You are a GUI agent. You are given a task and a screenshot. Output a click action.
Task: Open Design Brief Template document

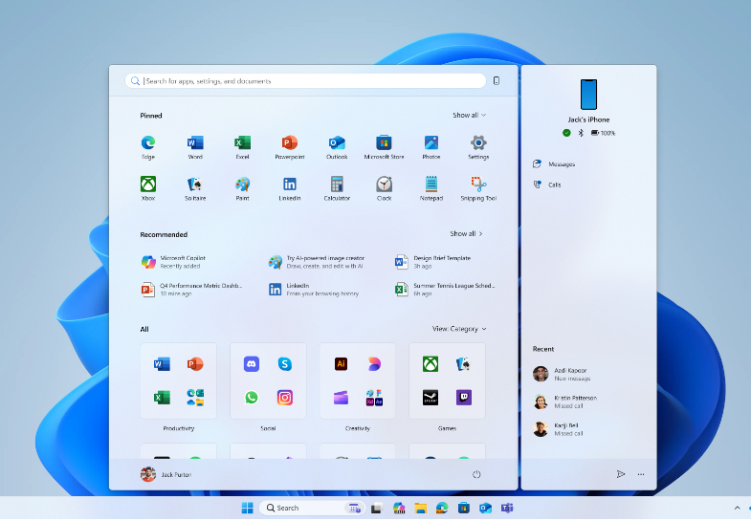pos(432,262)
